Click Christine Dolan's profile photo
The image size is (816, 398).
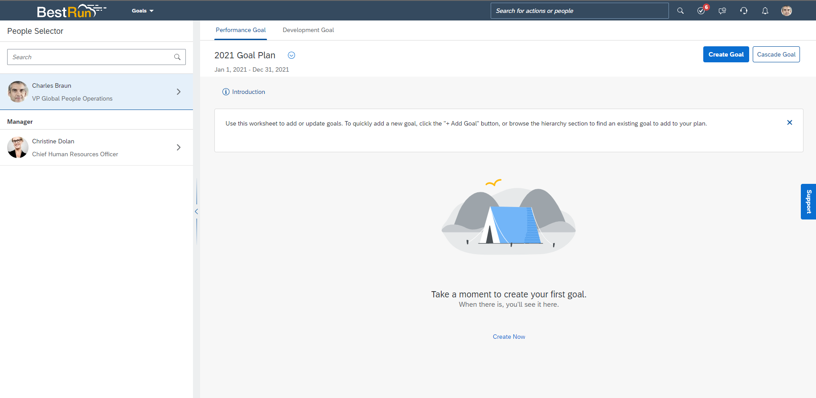(18, 147)
